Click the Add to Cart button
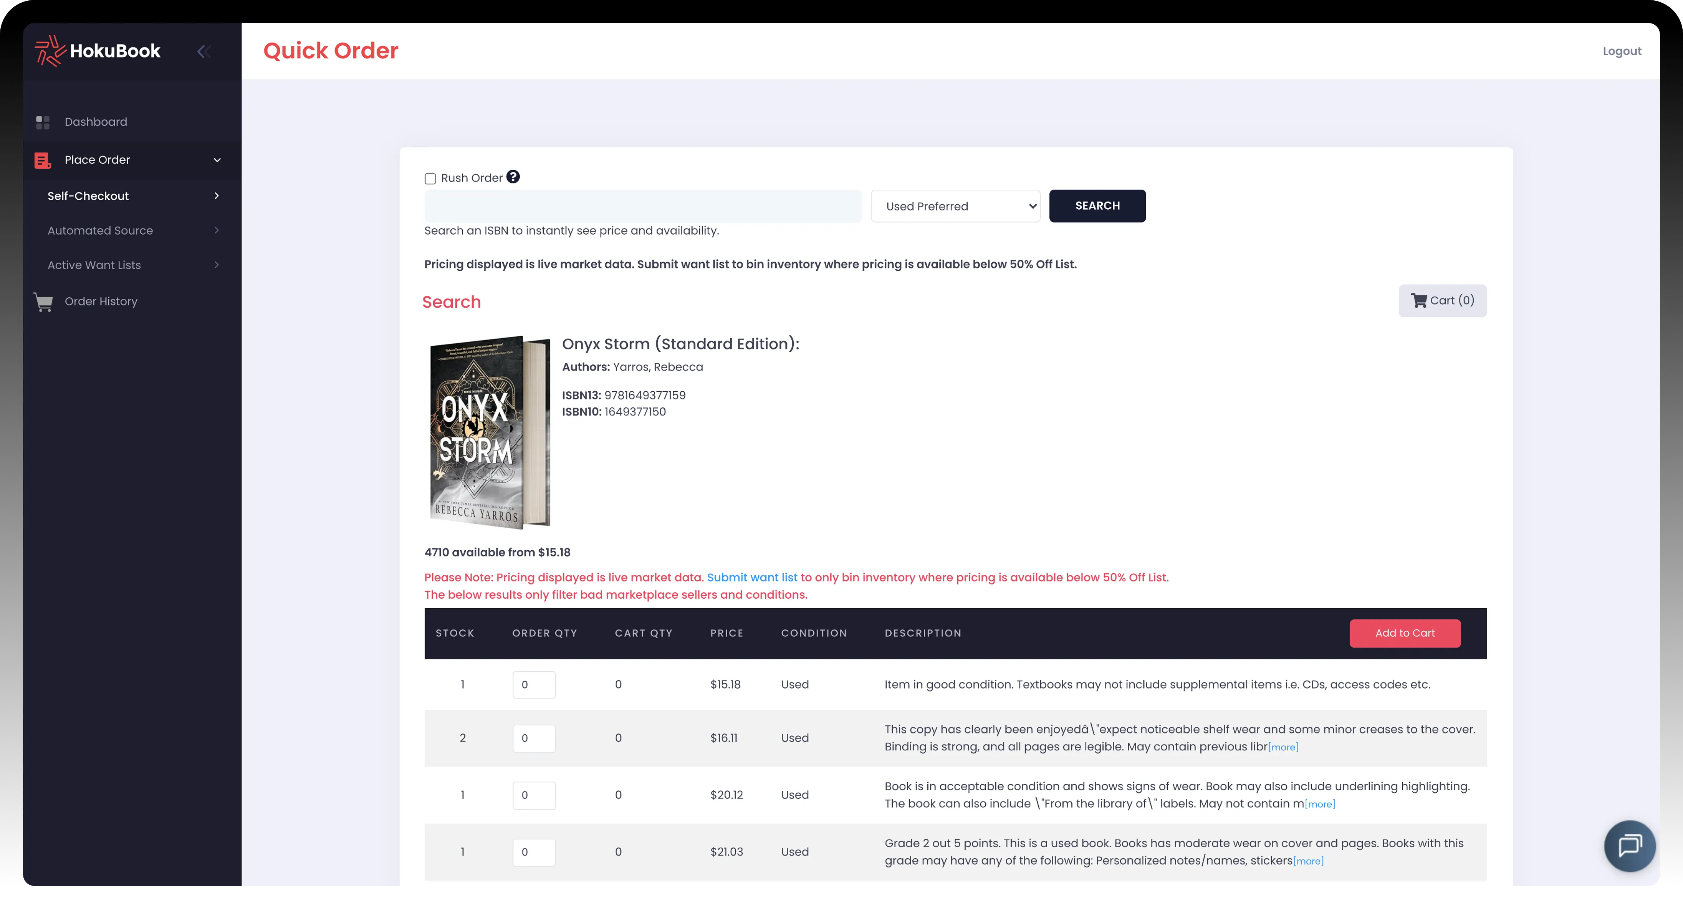The width and height of the screenshot is (1683, 909). point(1405,633)
